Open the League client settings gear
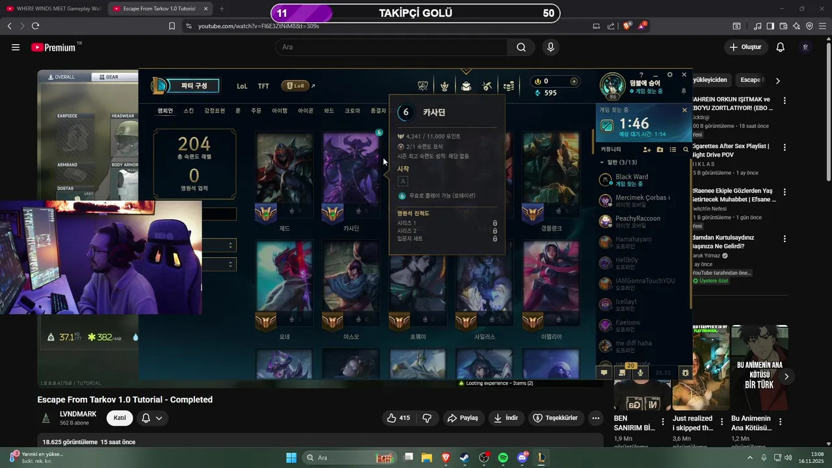The width and height of the screenshot is (832, 468). [670, 75]
